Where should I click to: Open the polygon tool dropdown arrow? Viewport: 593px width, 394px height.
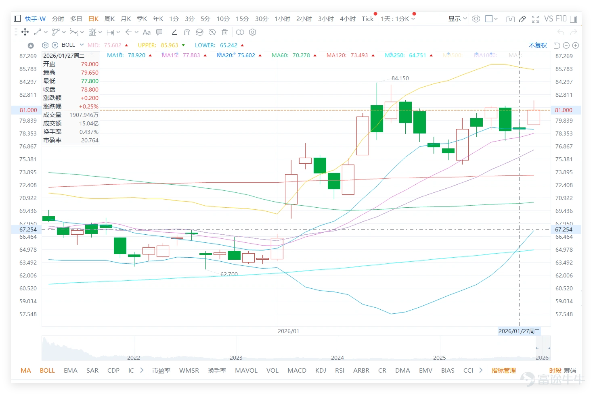click(x=64, y=32)
